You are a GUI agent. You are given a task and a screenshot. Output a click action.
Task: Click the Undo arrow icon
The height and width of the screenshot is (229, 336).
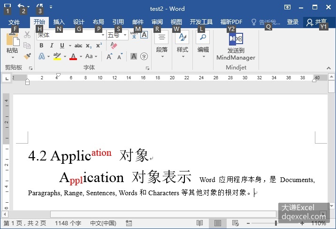click(21, 7)
